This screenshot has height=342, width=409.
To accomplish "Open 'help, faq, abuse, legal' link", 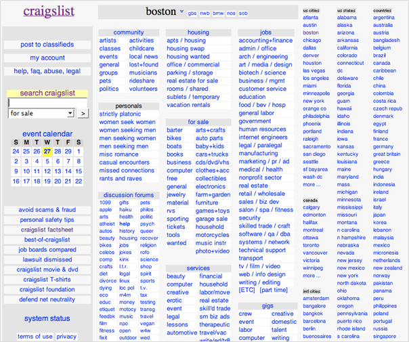I will click(47, 71).
